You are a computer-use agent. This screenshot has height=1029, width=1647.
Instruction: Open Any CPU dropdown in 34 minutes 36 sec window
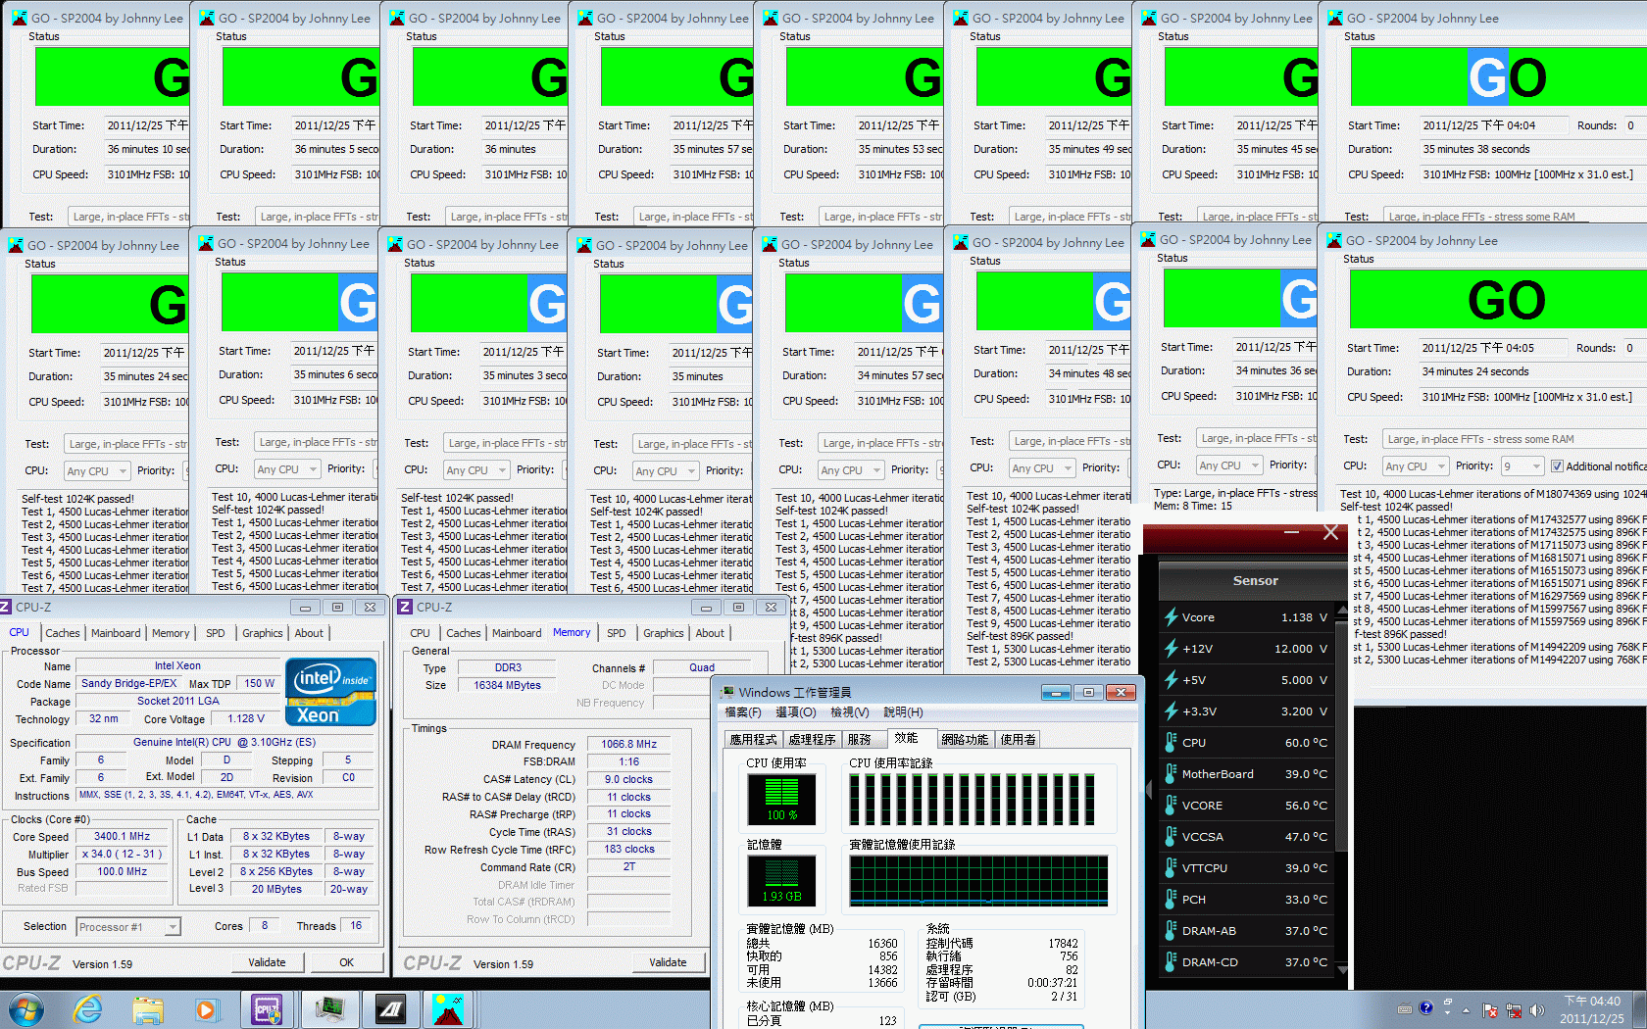click(x=1229, y=465)
